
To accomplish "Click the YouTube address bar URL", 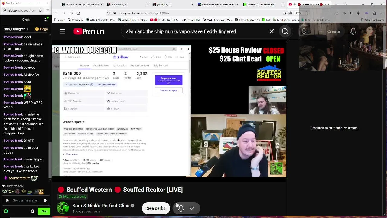I will (144, 13).
